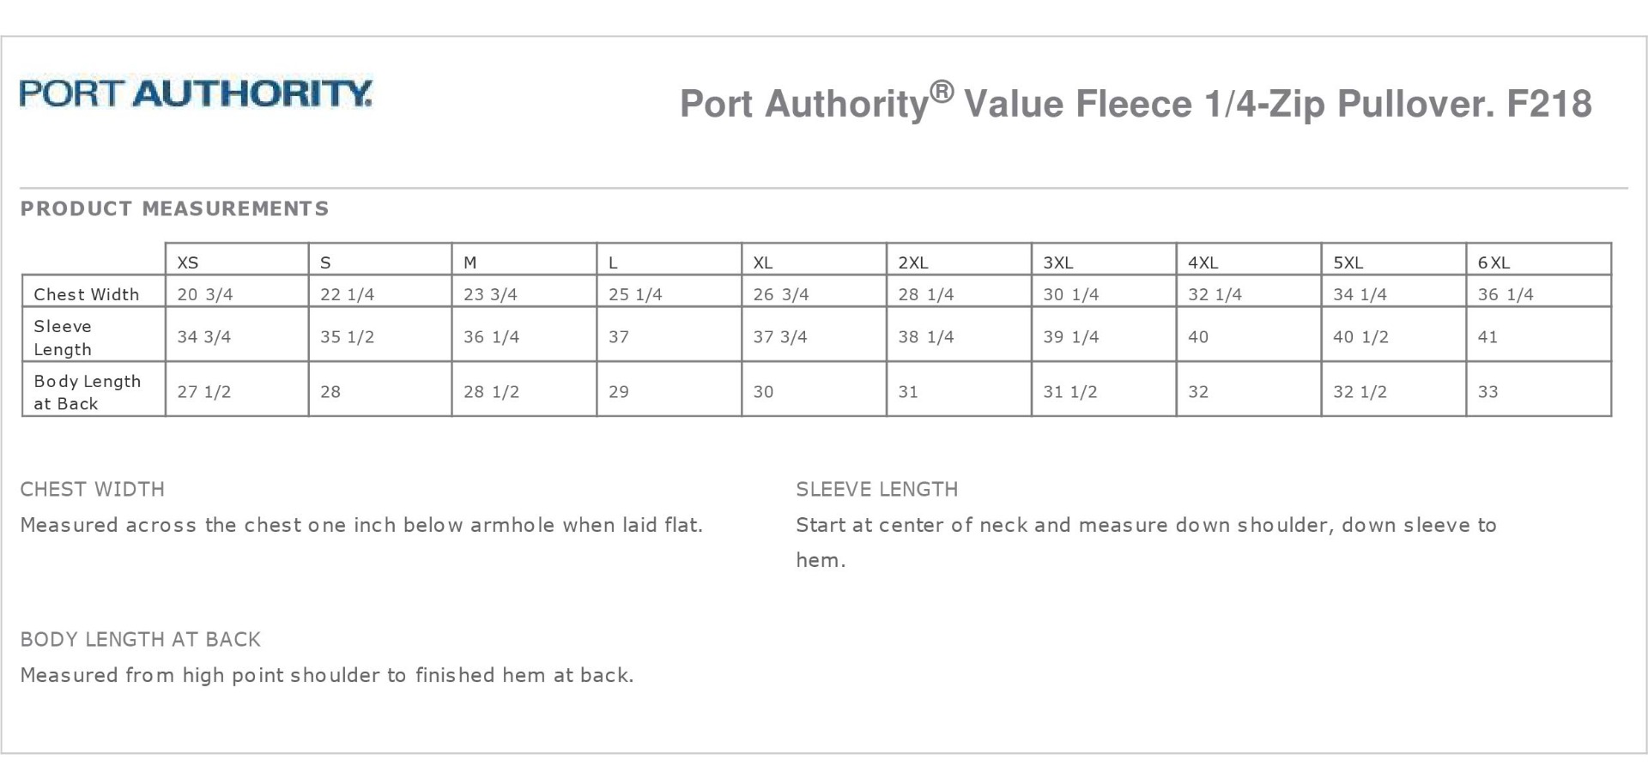Click the L column header
1648x772 pixels.
613,262
